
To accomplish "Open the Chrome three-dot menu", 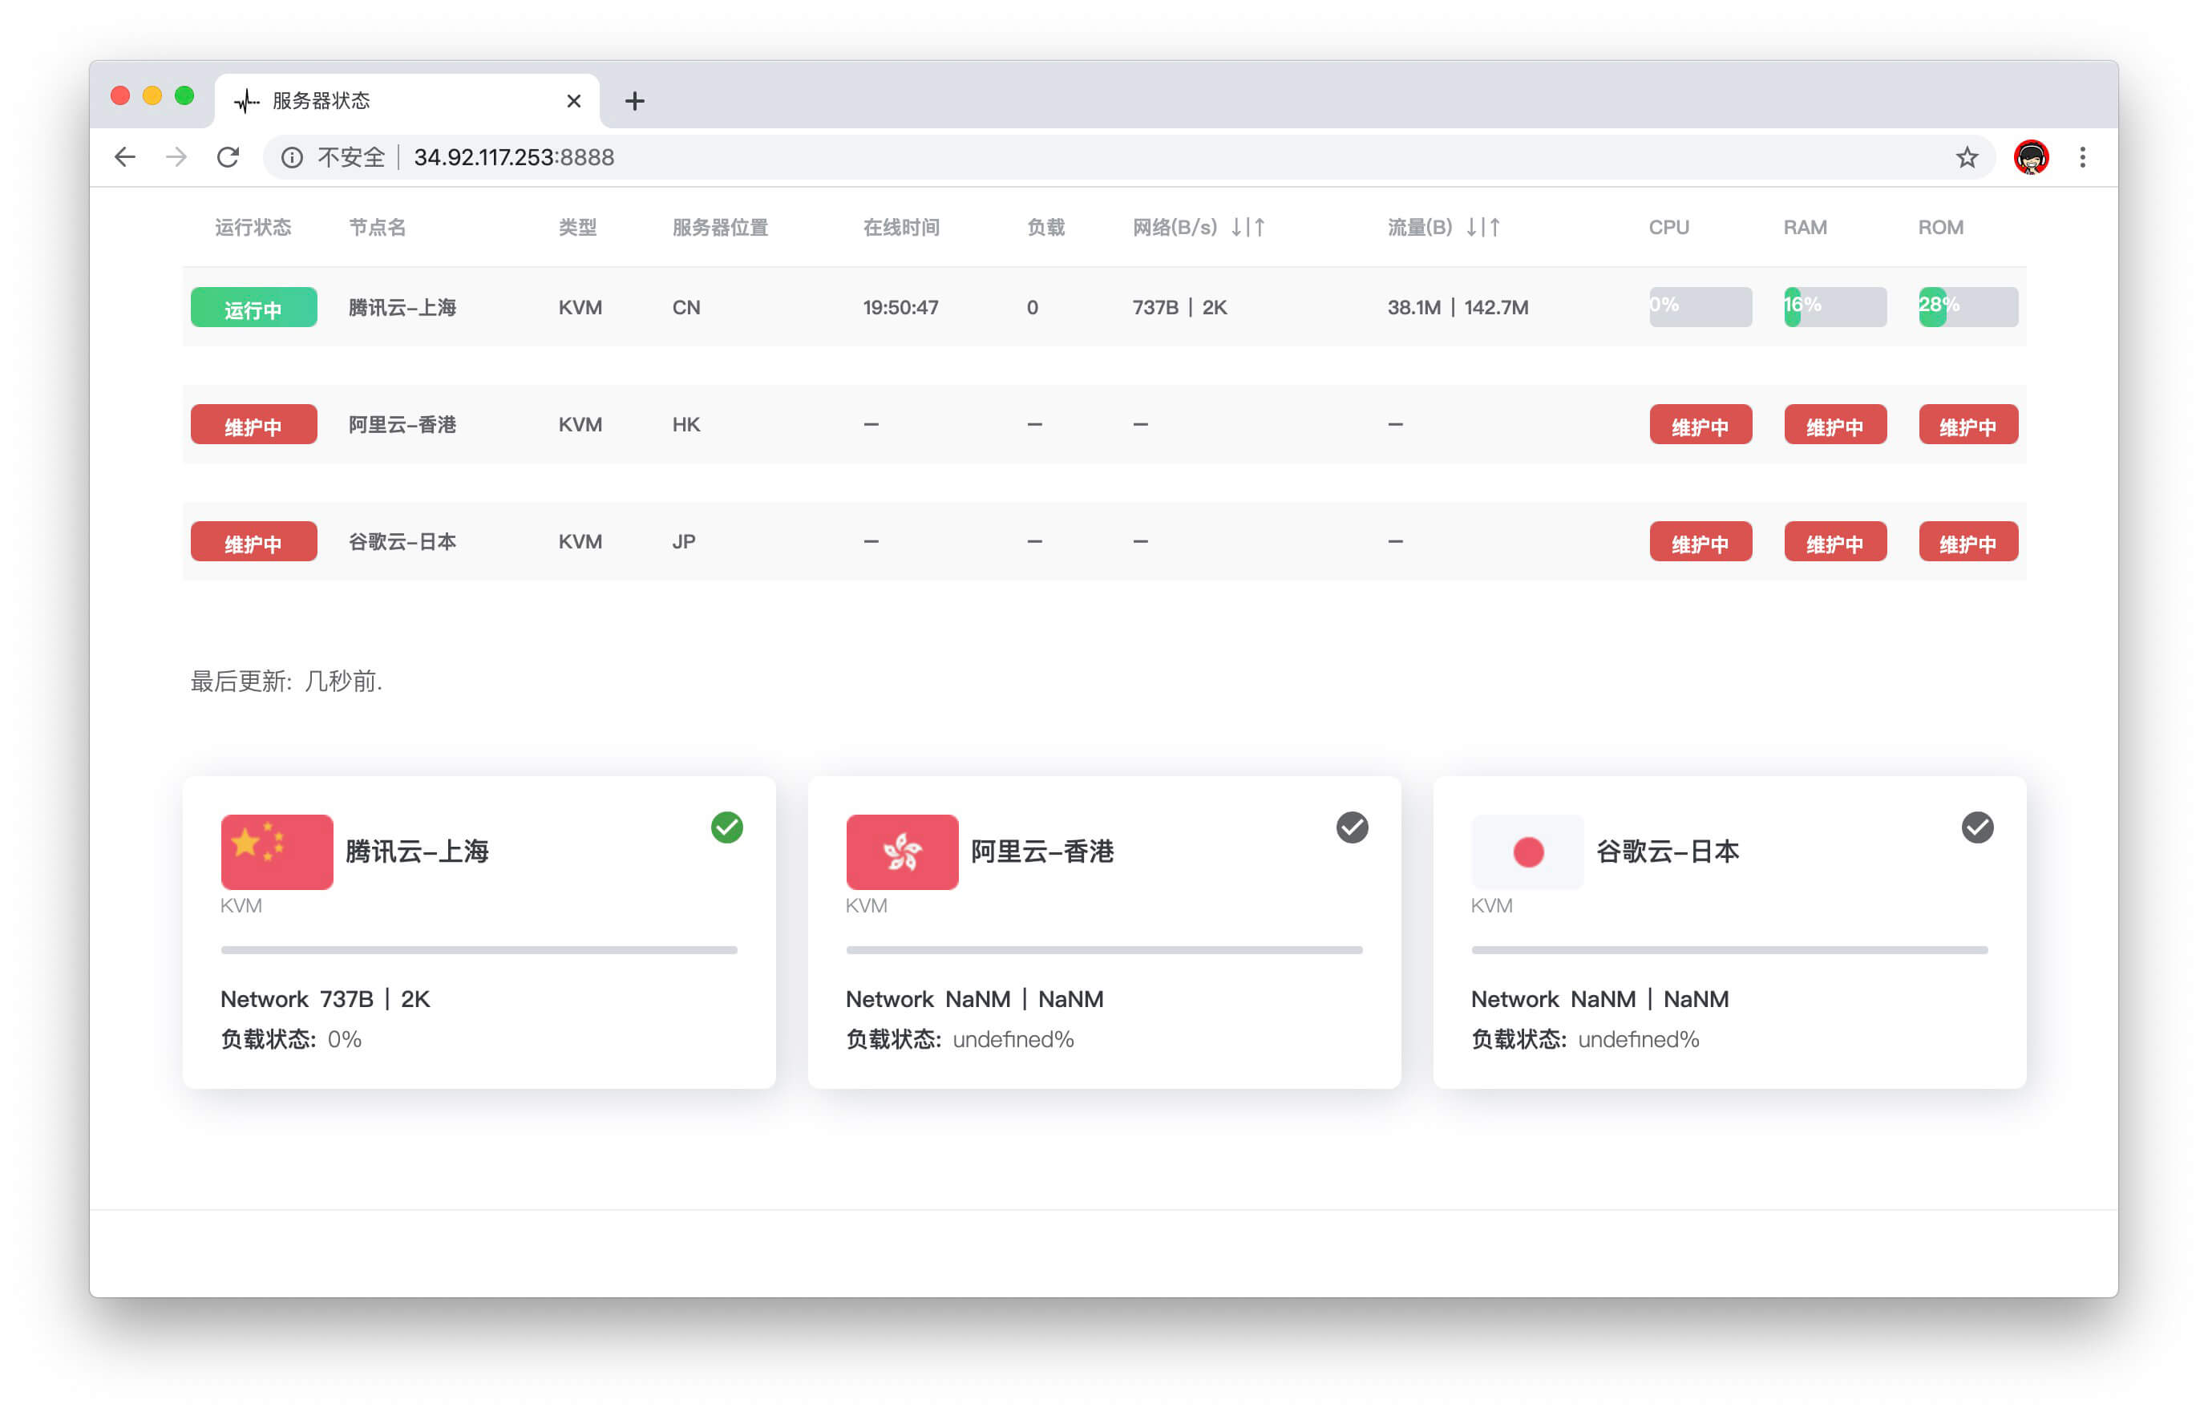I will tap(2082, 157).
